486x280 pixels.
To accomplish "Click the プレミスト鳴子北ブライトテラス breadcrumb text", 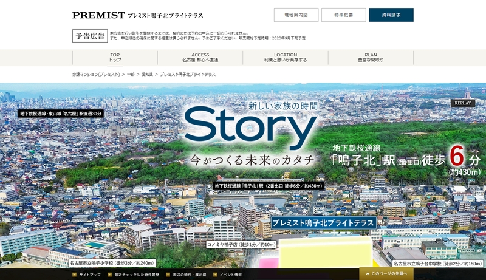I will pos(188,74).
